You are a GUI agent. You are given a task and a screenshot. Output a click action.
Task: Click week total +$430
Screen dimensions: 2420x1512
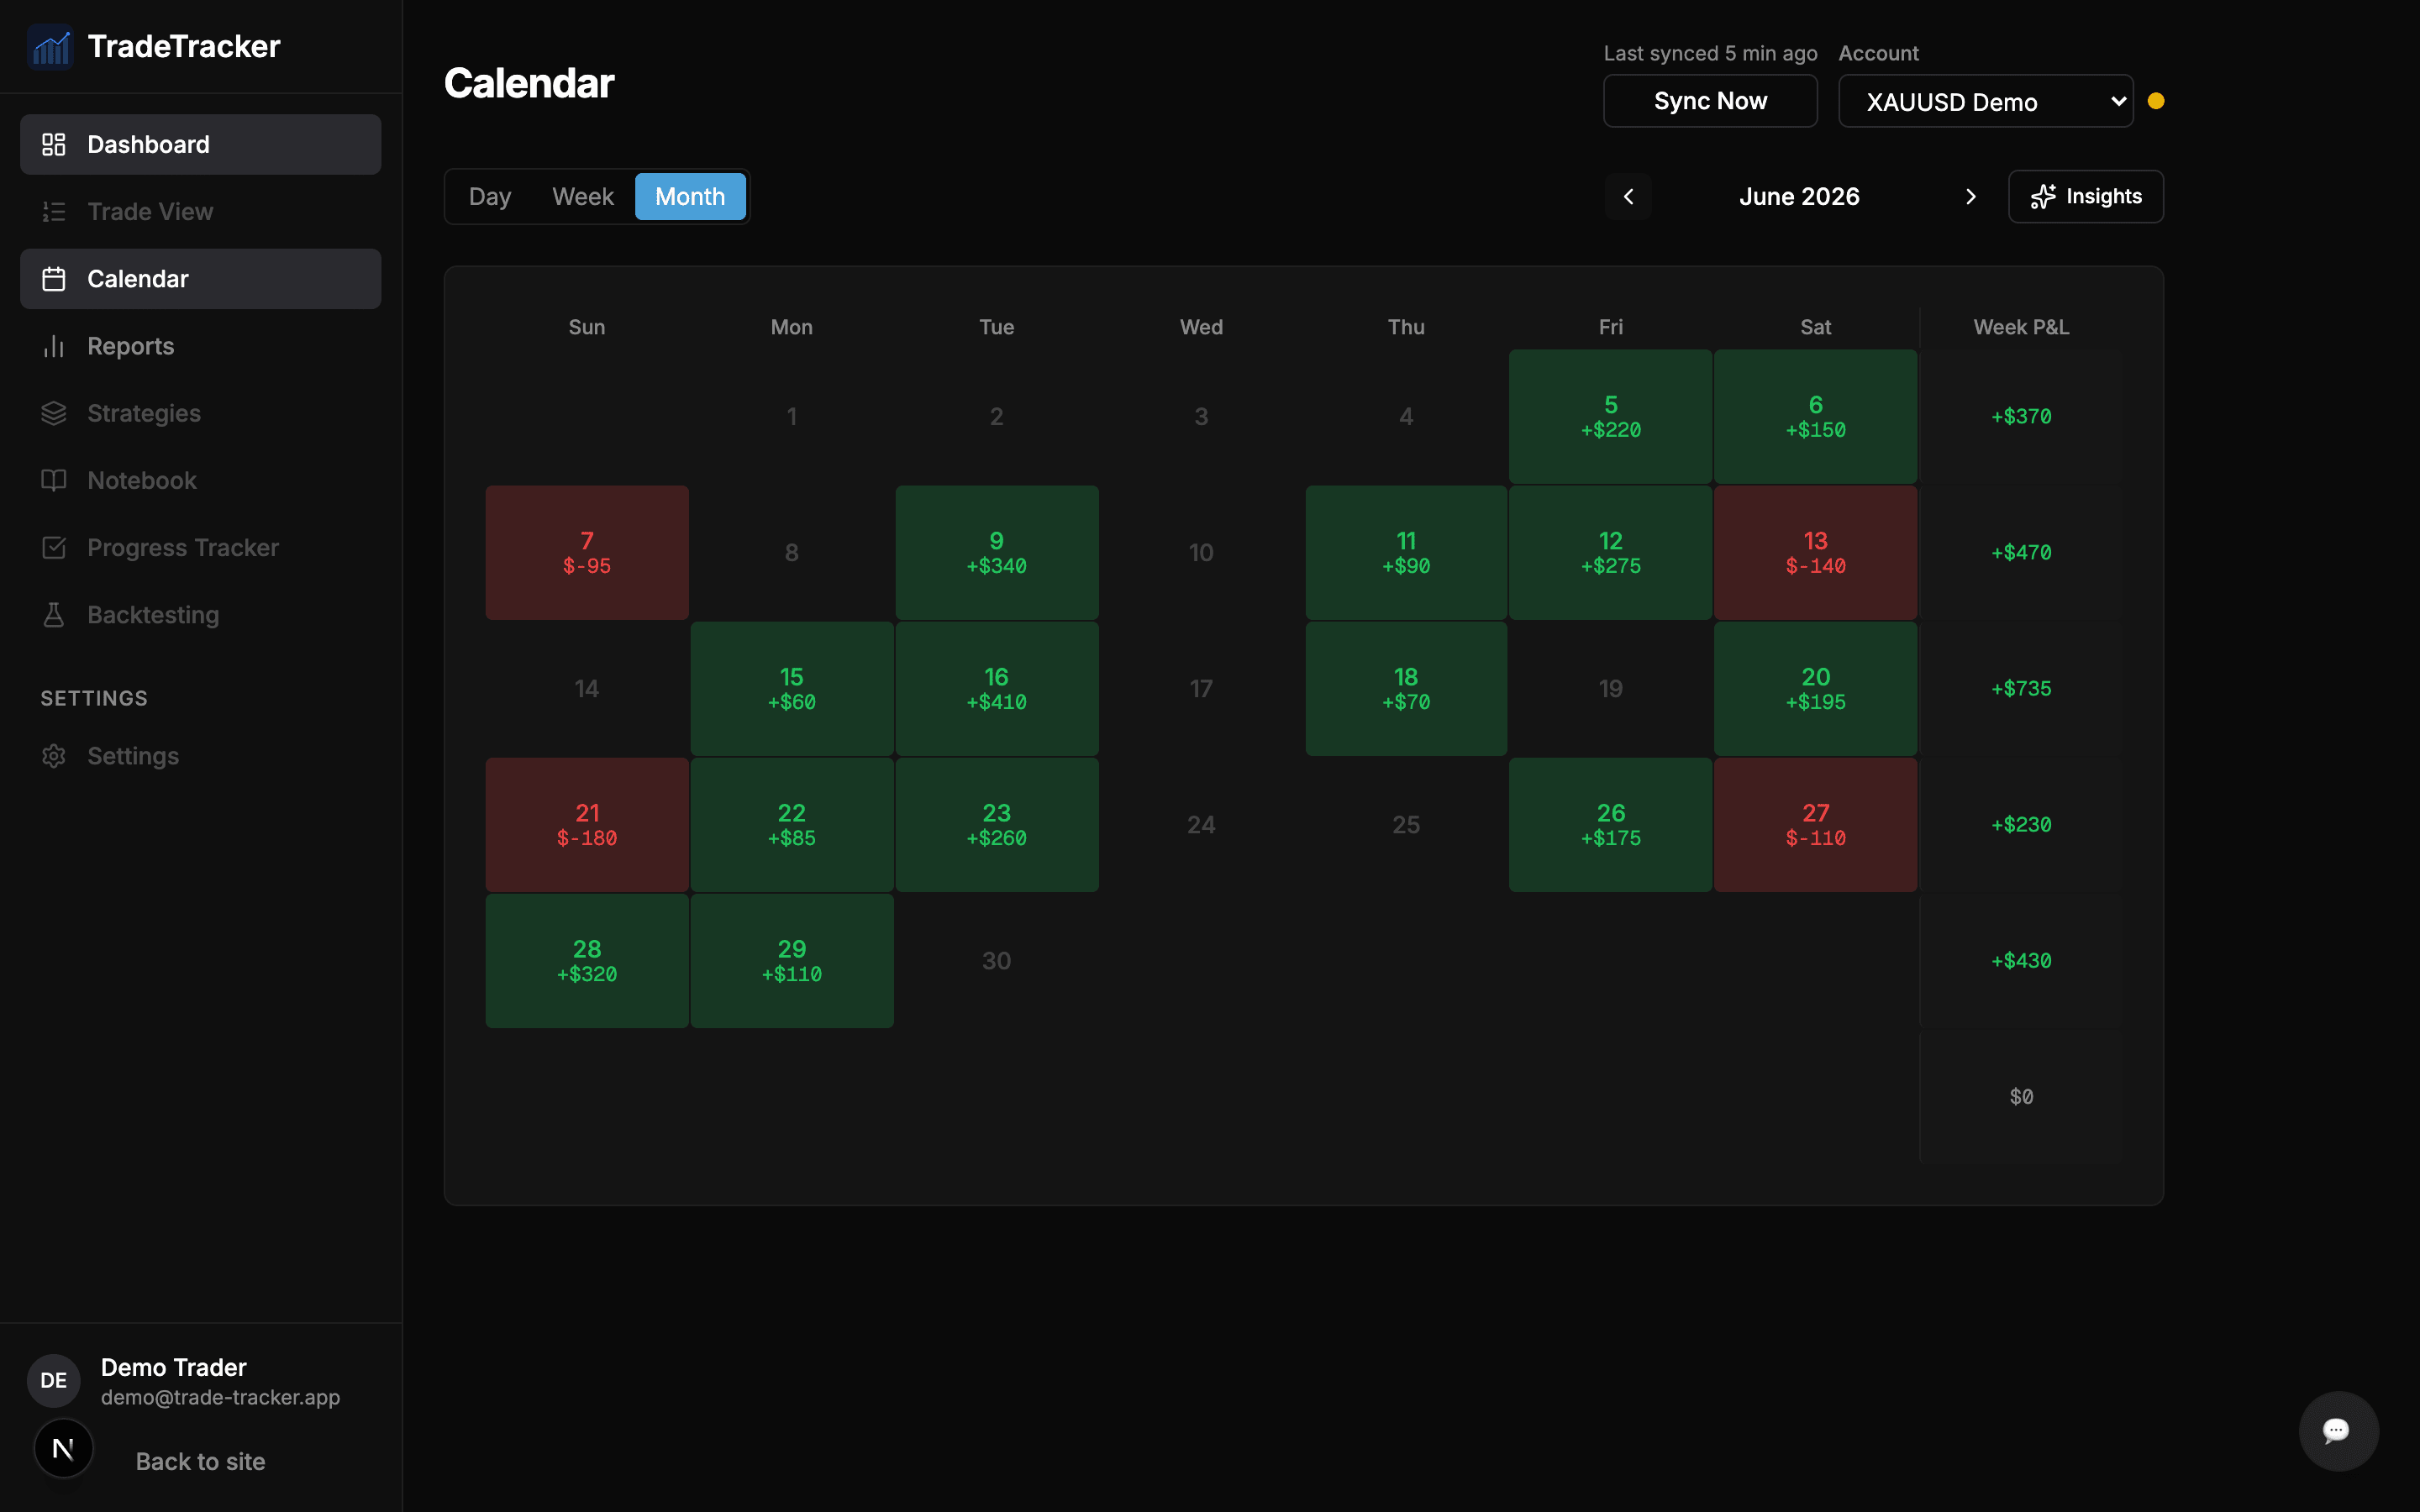click(2021, 961)
